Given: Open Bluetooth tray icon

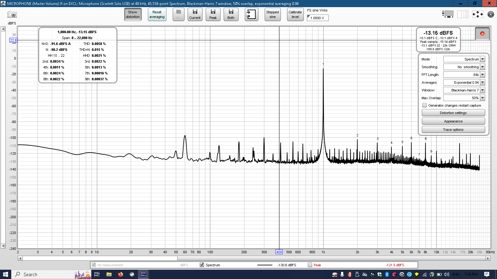Looking at the screenshot, I should pos(387,274).
